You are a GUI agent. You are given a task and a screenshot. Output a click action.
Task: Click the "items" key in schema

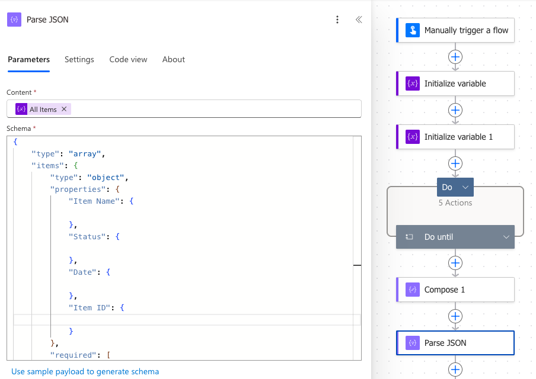(48, 166)
